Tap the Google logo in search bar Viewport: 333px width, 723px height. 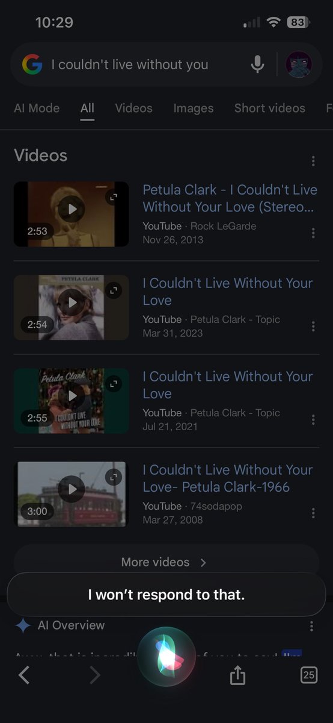[32, 64]
